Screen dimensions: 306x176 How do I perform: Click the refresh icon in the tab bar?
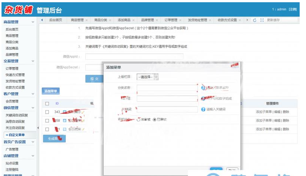tap(255, 20)
